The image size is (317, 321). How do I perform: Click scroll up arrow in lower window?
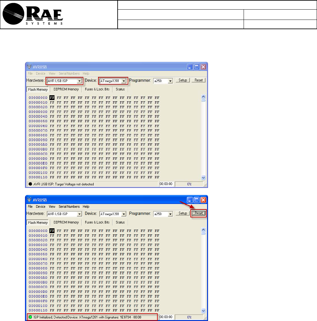point(203,230)
